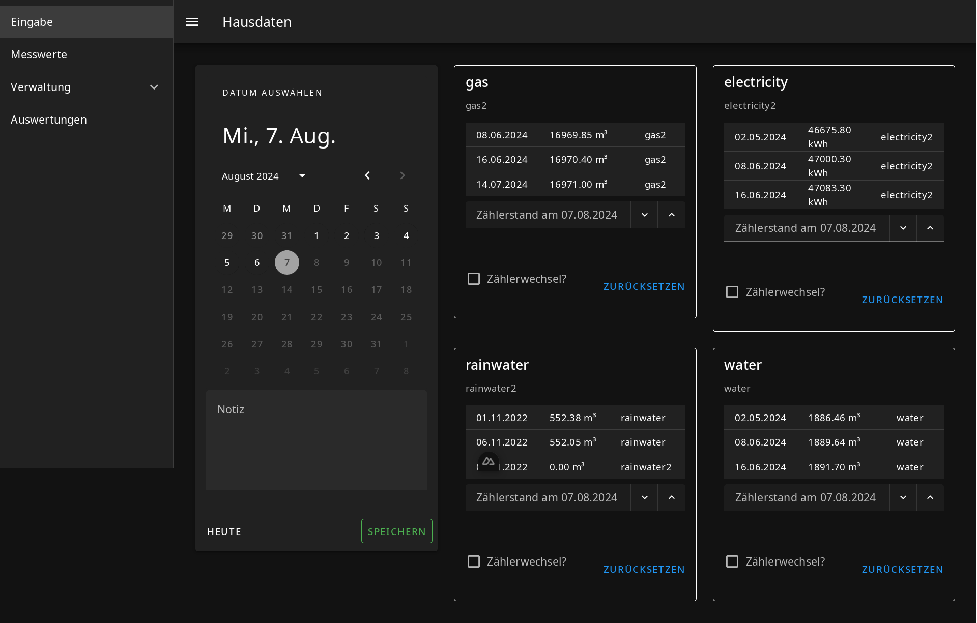This screenshot has width=977, height=623.
Task: Increase water Zählerstand value
Action: pyautogui.click(x=930, y=497)
